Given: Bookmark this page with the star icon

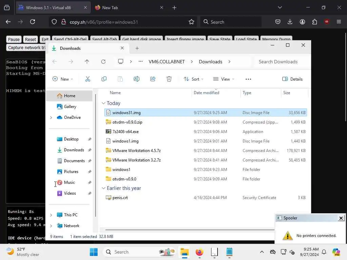Looking at the screenshot, I should 191,22.
